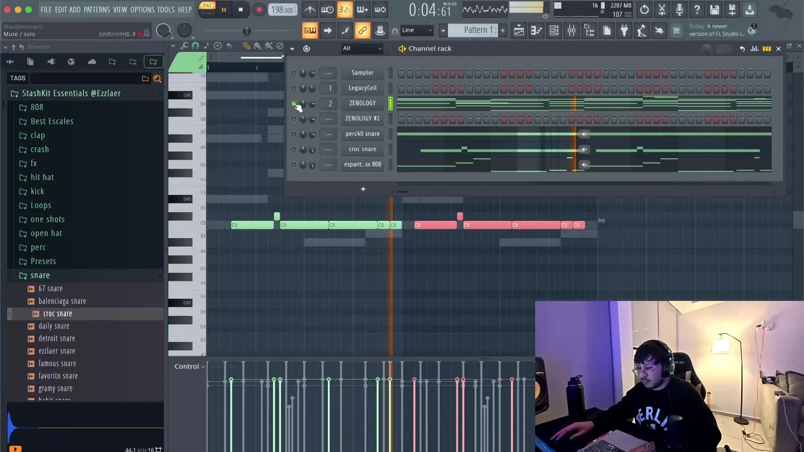Expand the Loops folder in browser
Image resolution: width=804 pixels, height=452 pixels.
tap(41, 205)
